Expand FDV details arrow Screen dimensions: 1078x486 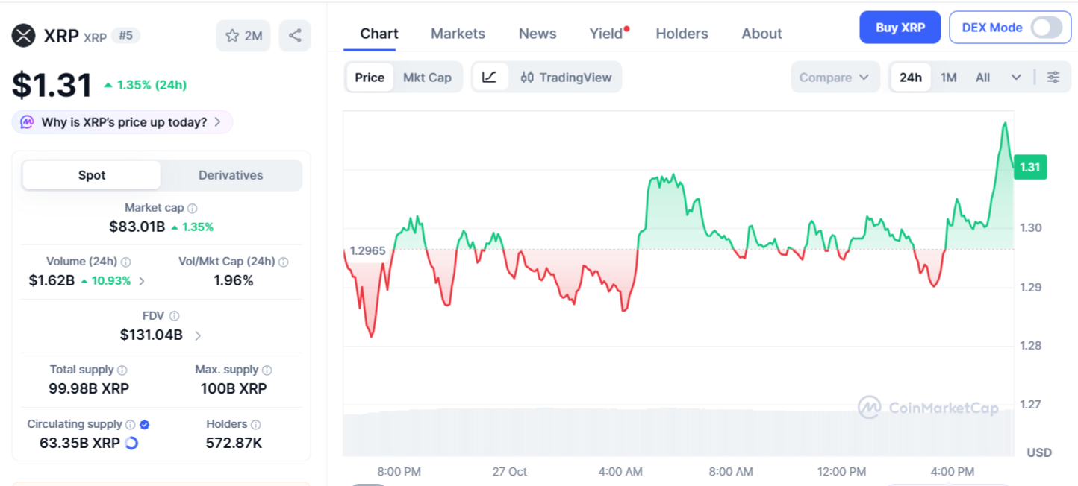[x=198, y=335]
